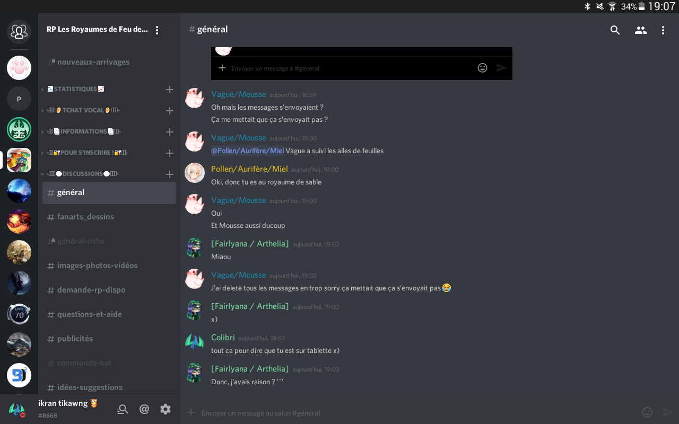Click the @Pollen/Aurifère/Miel mention link
Viewport: 679px width, 424px height.
coord(247,151)
